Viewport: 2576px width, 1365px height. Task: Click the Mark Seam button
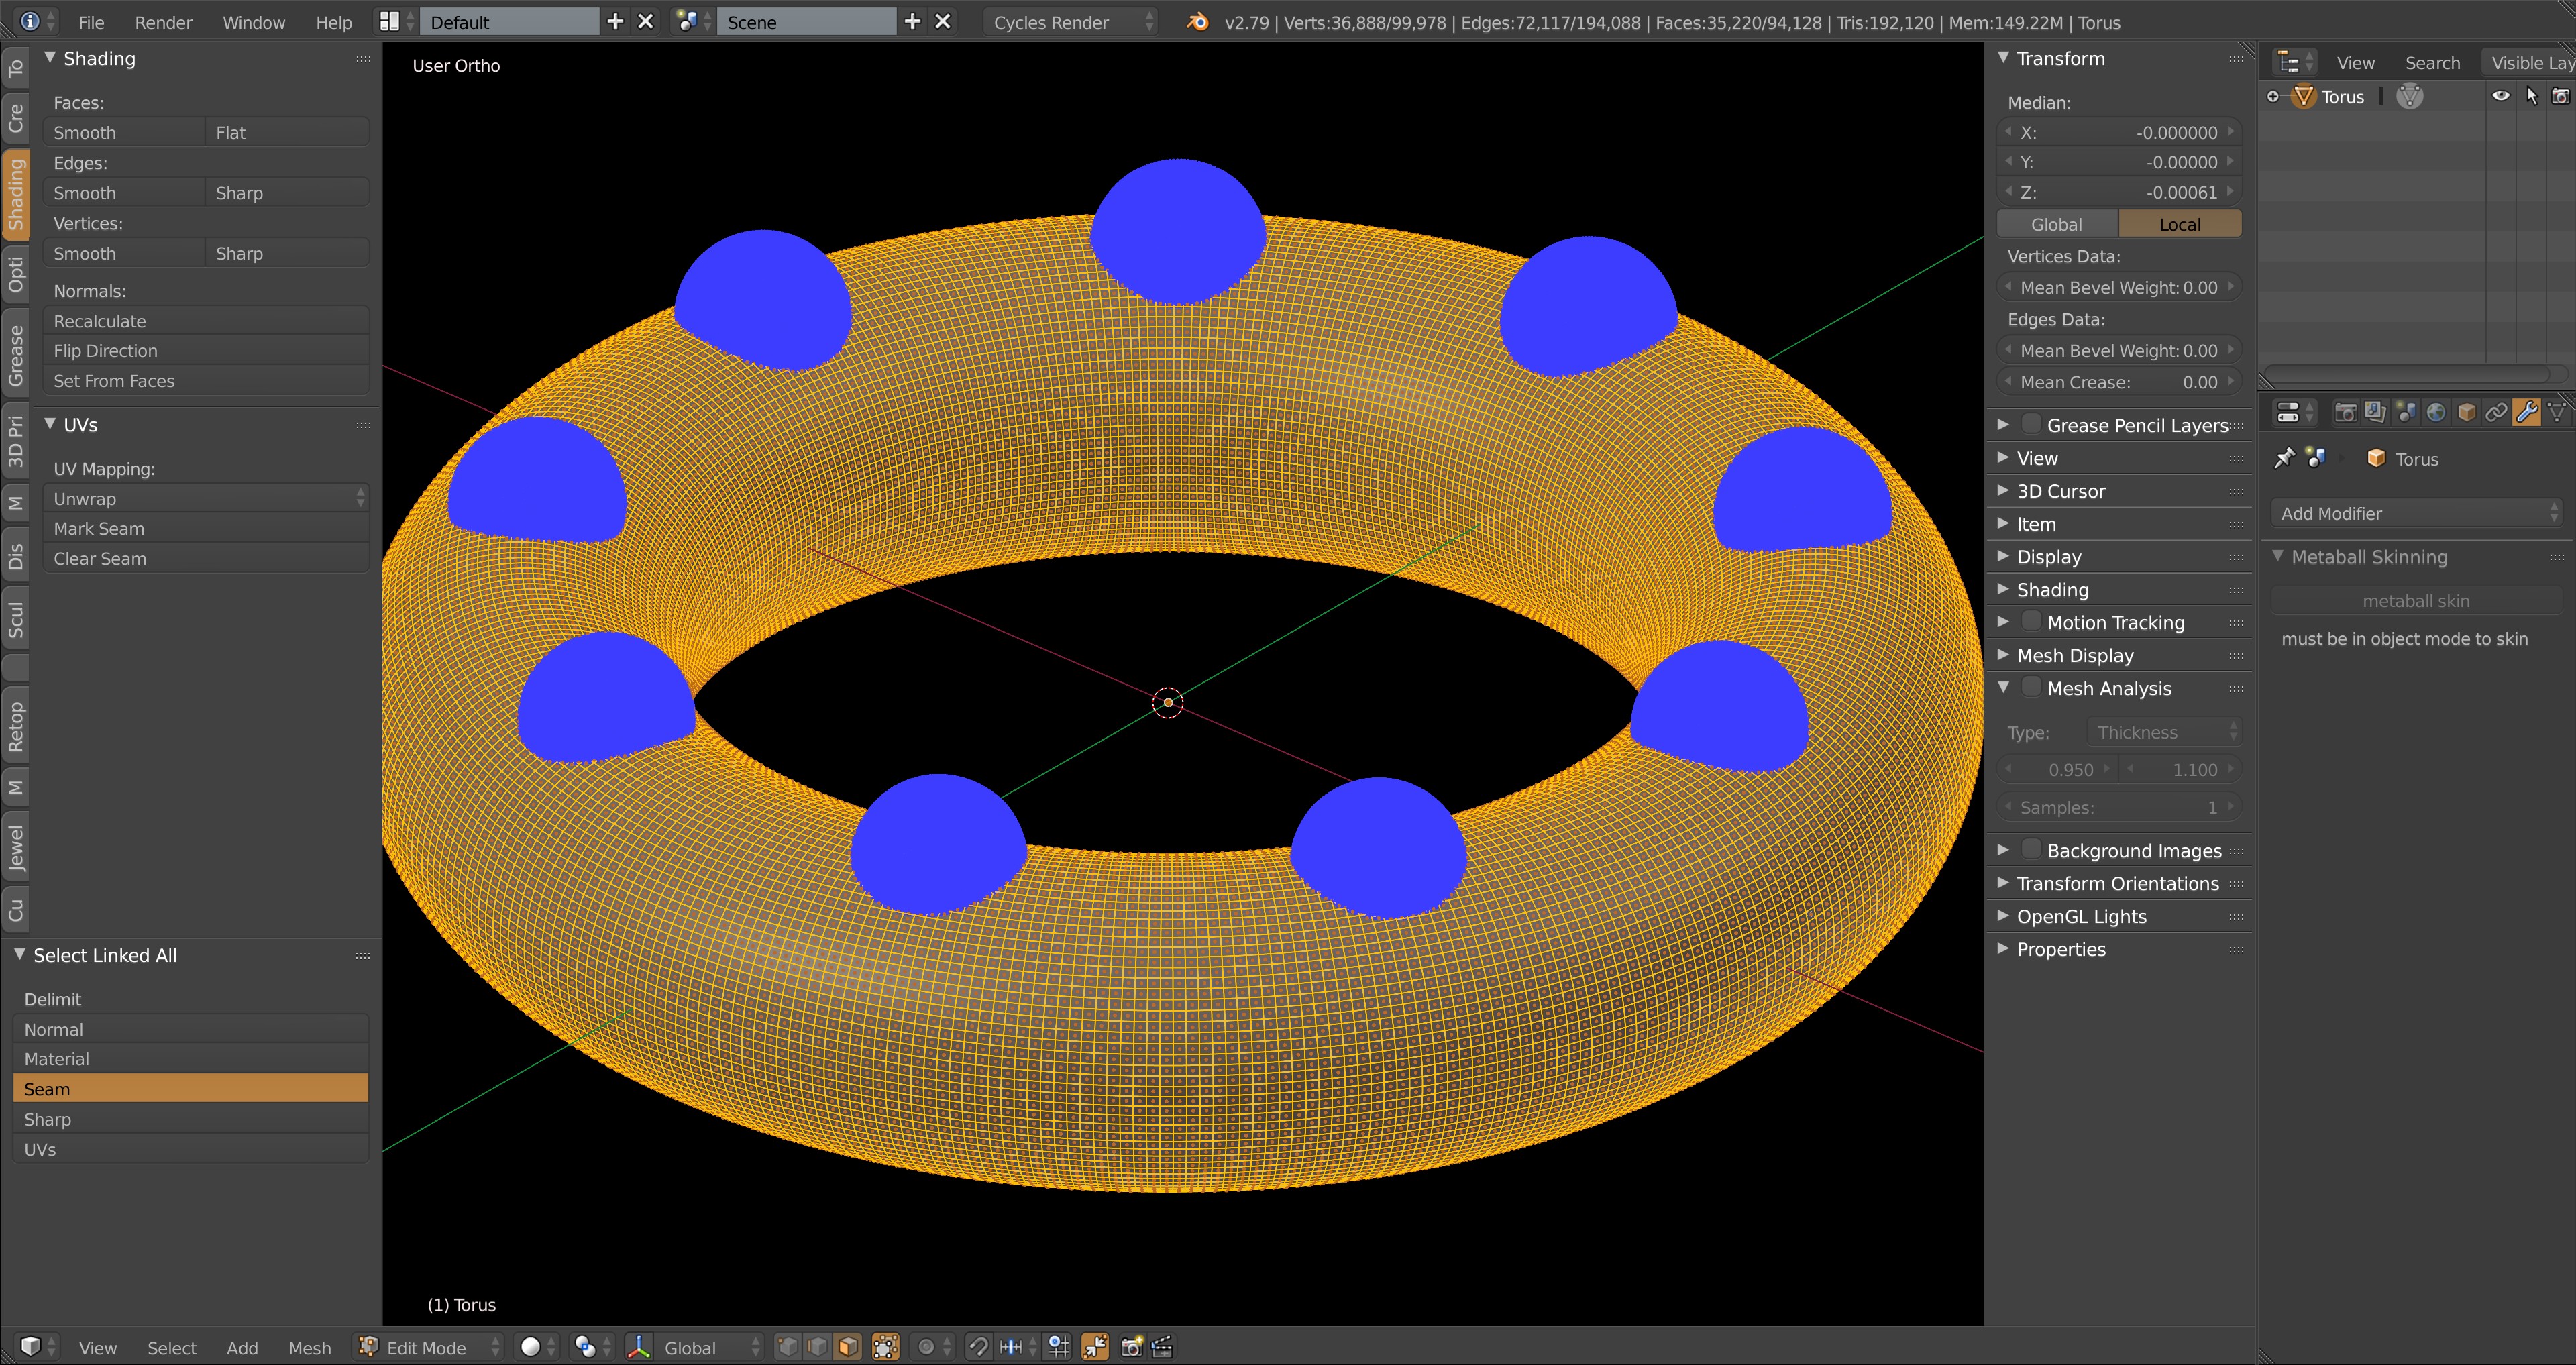[205, 528]
